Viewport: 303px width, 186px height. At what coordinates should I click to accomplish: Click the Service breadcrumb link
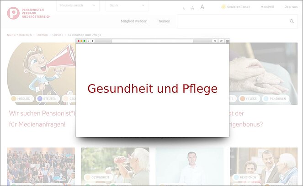tap(58, 35)
